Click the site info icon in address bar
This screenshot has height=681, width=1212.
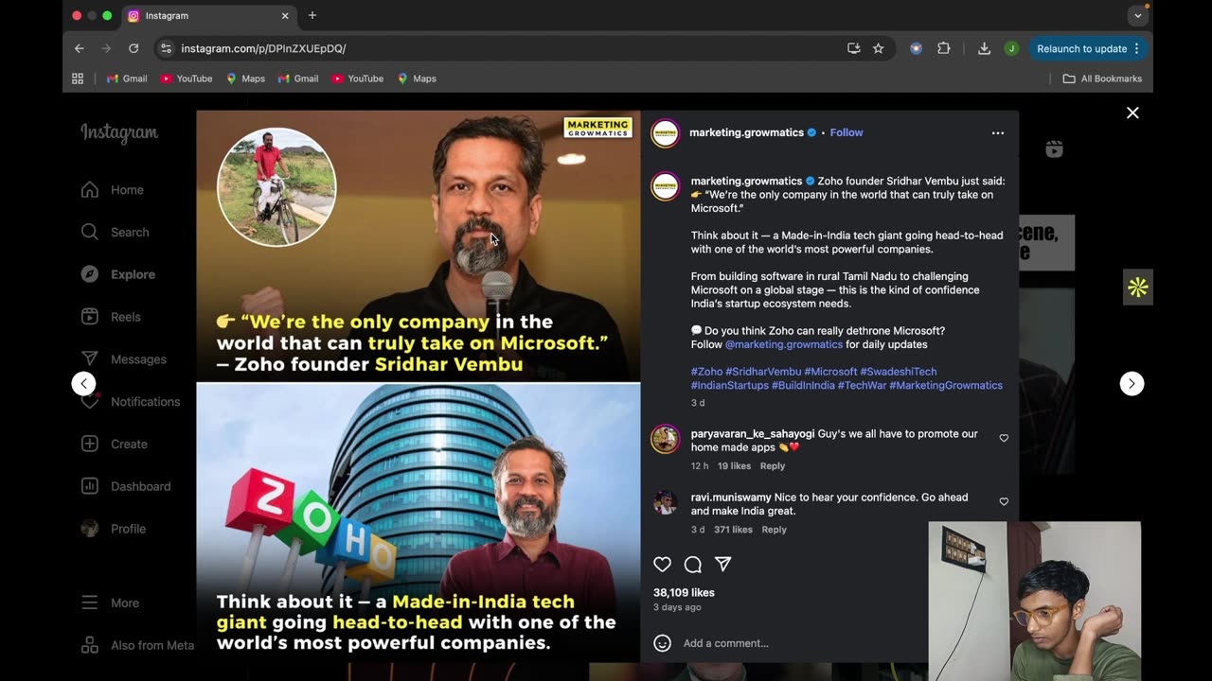point(166,48)
